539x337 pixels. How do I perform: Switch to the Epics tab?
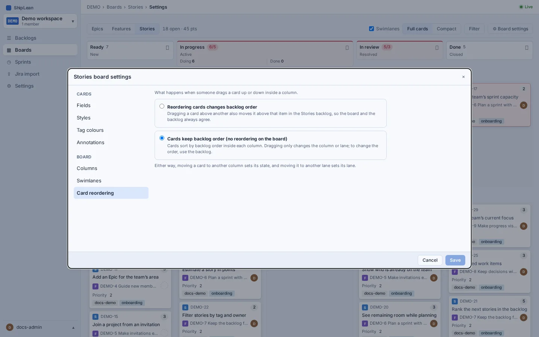(97, 29)
